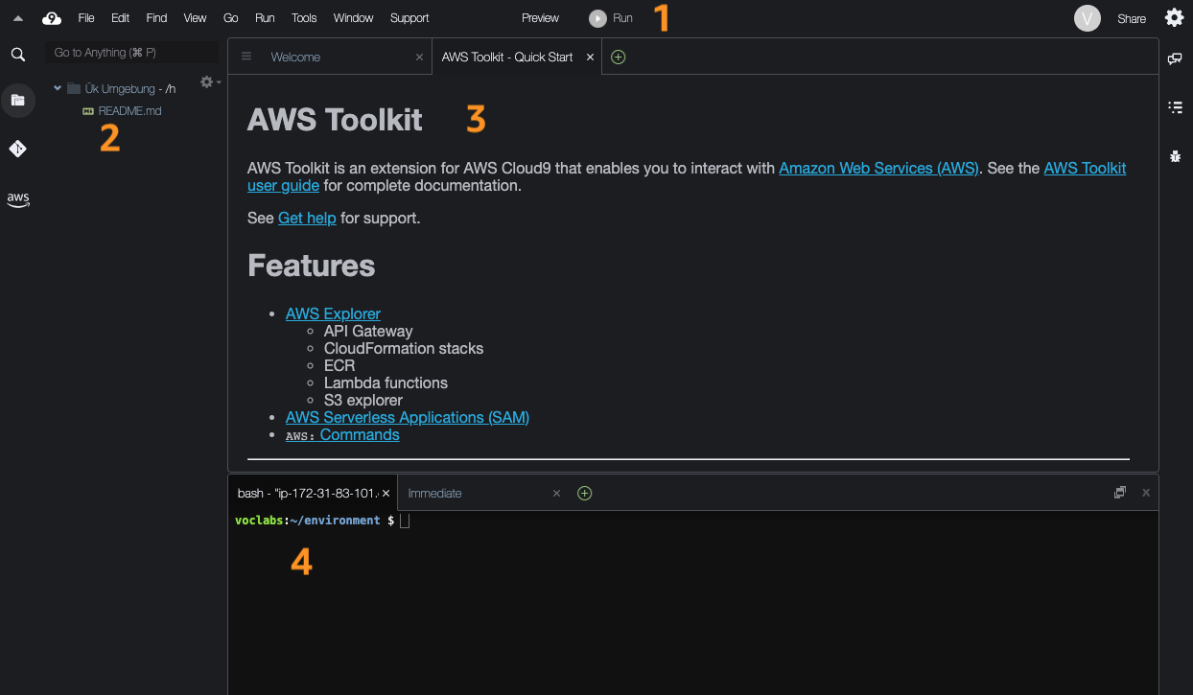Open the editor pane tab list menu icon

tap(246, 57)
